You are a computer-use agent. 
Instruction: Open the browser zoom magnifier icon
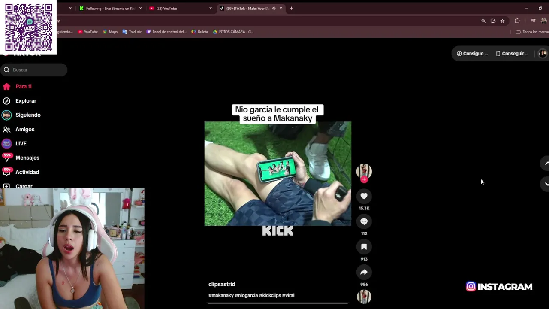pos(483,21)
